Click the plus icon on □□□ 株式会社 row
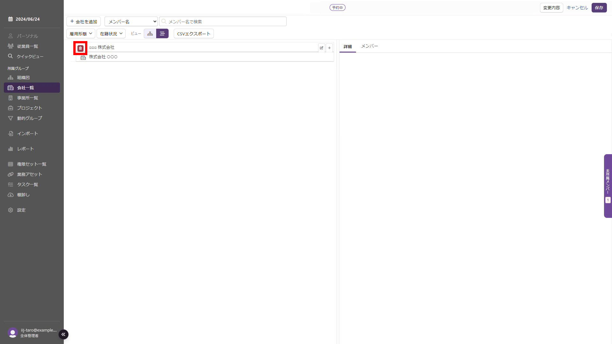The image size is (612, 344). point(329,48)
